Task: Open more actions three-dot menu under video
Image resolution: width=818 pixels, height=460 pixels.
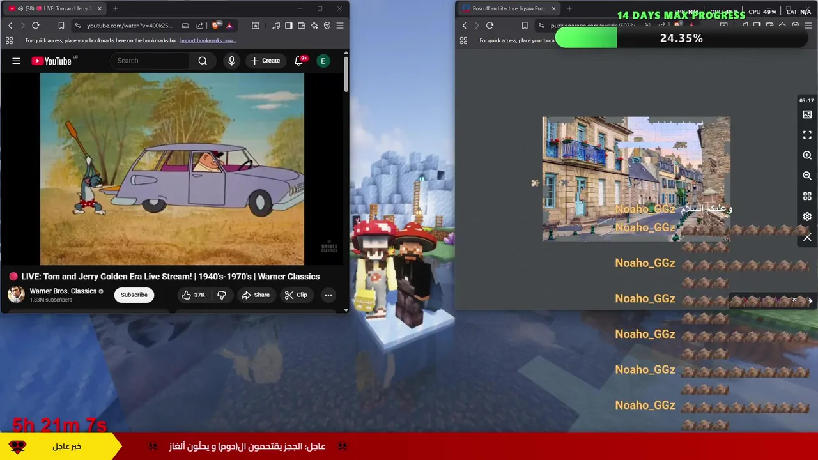Action: pos(328,295)
